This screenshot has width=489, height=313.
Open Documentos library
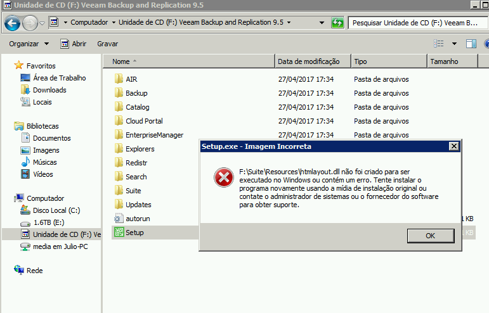click(x=46, y=138)
